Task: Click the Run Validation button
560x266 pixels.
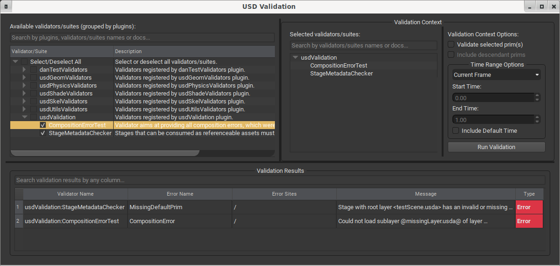Action: [x=496, y=147]
